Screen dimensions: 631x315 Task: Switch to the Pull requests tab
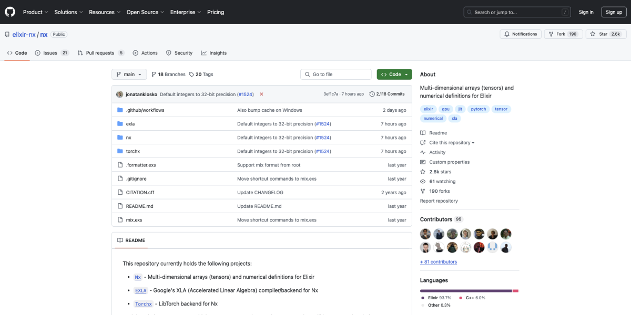(x=100, y=53)
